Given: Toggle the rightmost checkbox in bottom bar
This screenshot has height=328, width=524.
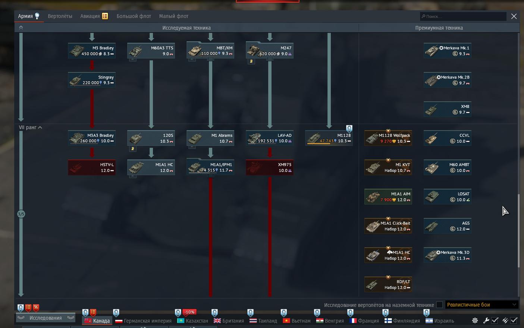Looking at the screenshot, I should pos(514,321).
